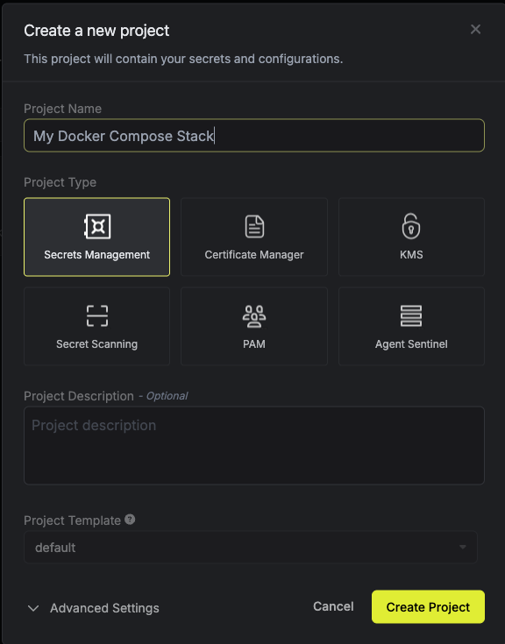The height and width of the screenshot is (644, 505).
Task: Open the Project Template dropdown showing default
Action: [251, 548]
